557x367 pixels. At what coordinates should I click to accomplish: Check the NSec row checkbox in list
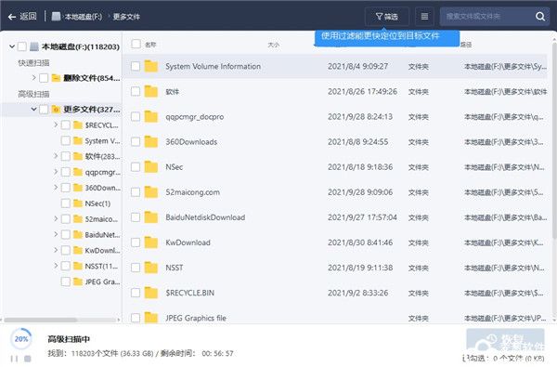pos(136,167)
